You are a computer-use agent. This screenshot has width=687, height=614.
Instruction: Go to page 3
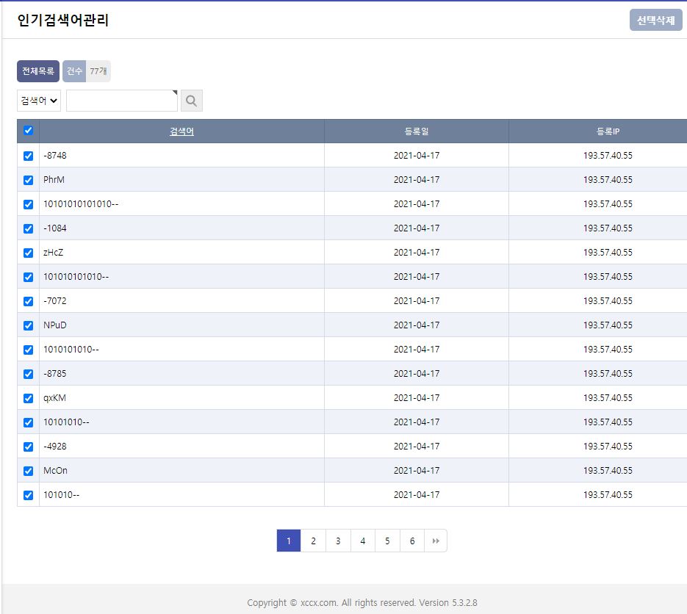[338, 541]
